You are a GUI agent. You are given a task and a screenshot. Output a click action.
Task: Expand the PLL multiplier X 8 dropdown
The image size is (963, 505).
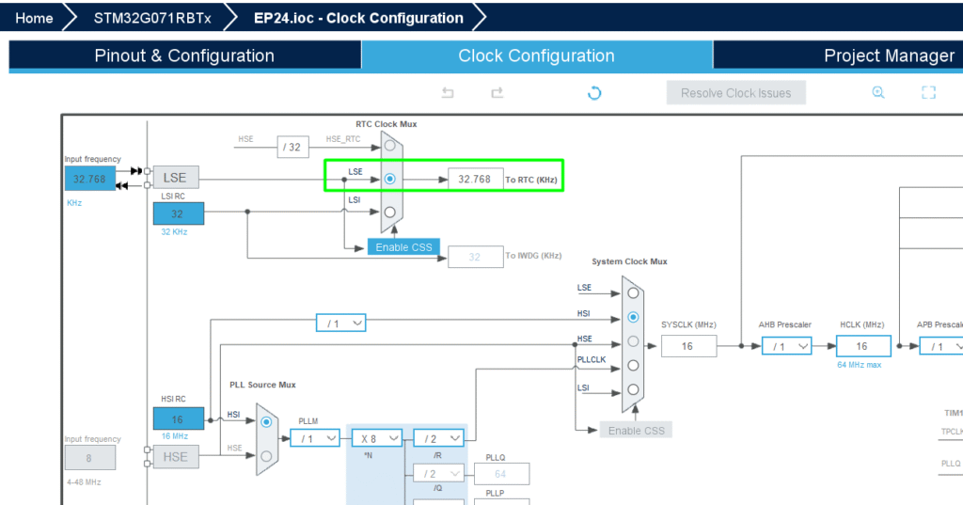pyautogui.click(x=377, y=438)
